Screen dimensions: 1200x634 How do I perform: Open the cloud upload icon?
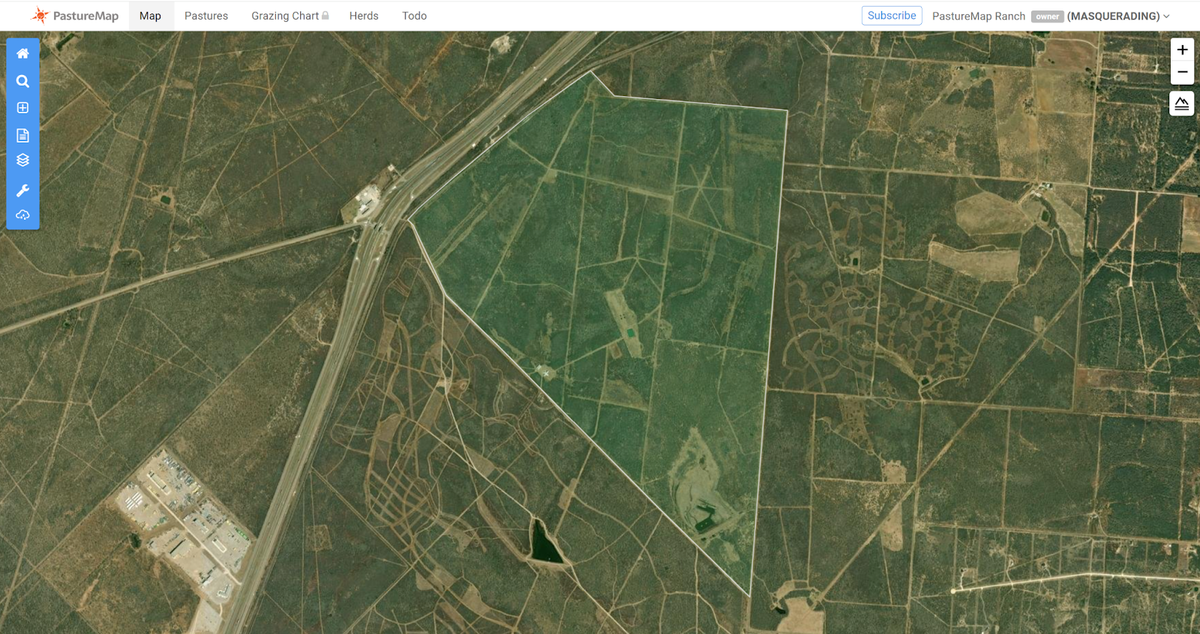(x=22, y=215)
